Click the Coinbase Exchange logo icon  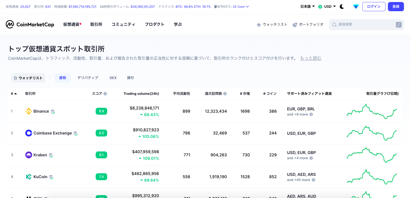(29, 133)
